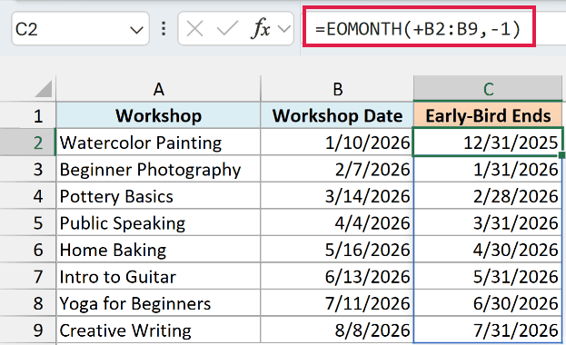The height and width of the screenshot is (345, 566).
Task: Select row 2 header
Action: pos(28,143)
